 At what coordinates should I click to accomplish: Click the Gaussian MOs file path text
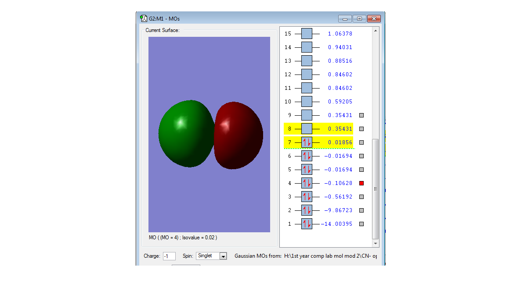(330, 256)
